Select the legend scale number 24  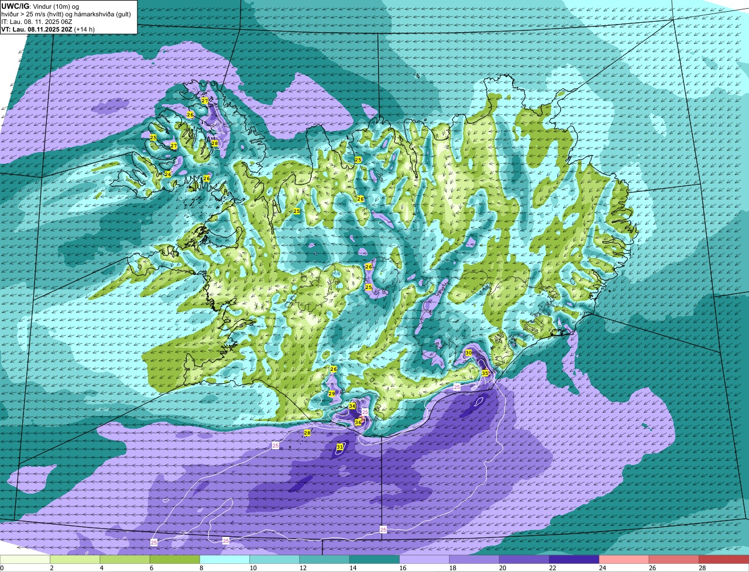602,568
